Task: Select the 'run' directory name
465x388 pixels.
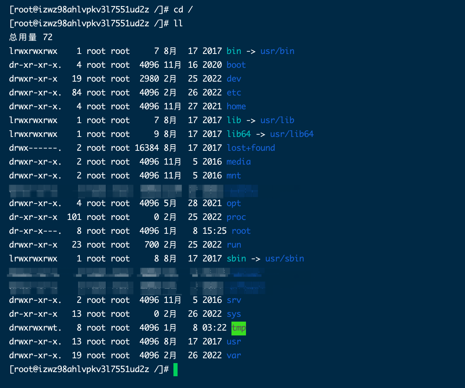Action: click(x=234, y=245)
